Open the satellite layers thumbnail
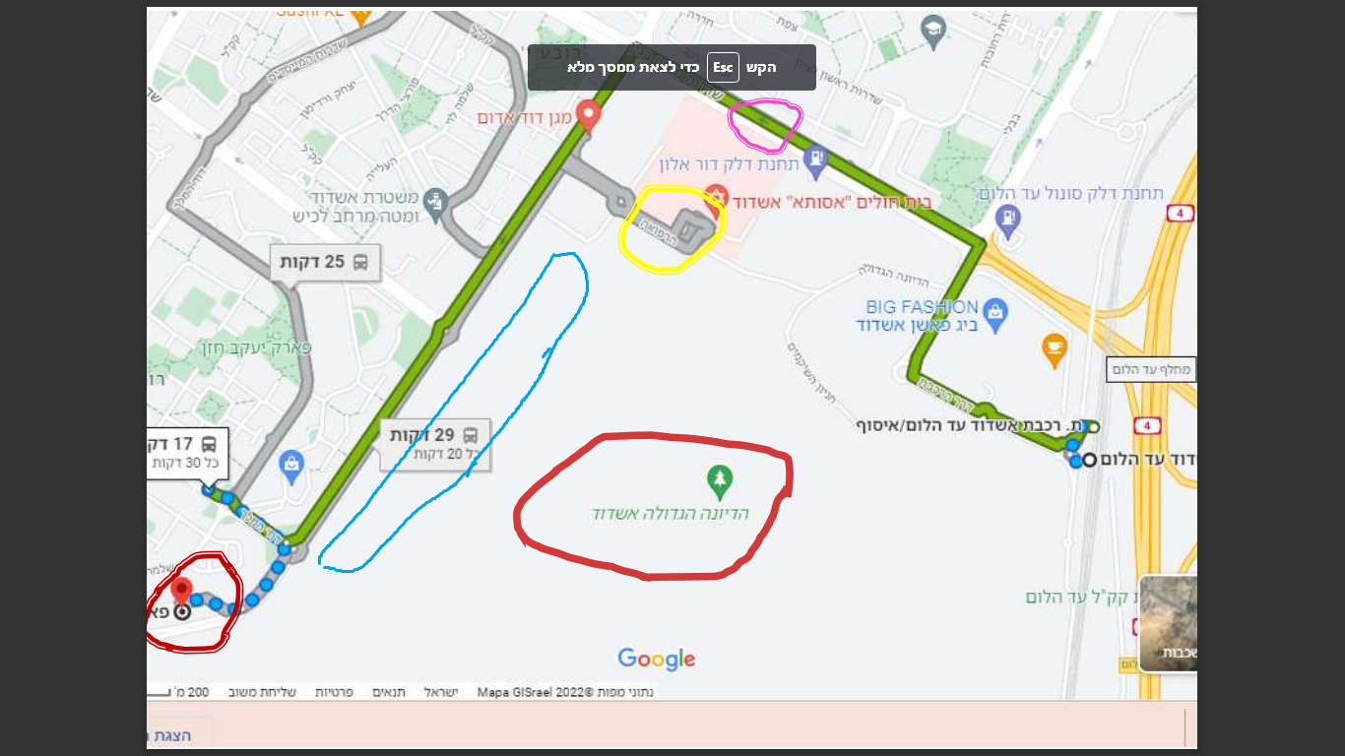Image resolution: width=1345 pixels, height=756 pixels. (x=1169, y=623)
